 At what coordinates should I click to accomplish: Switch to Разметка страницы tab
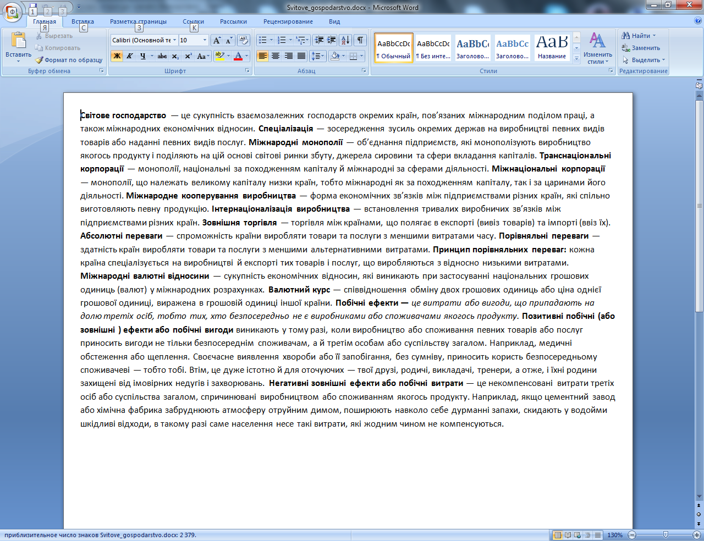[138, 21]
